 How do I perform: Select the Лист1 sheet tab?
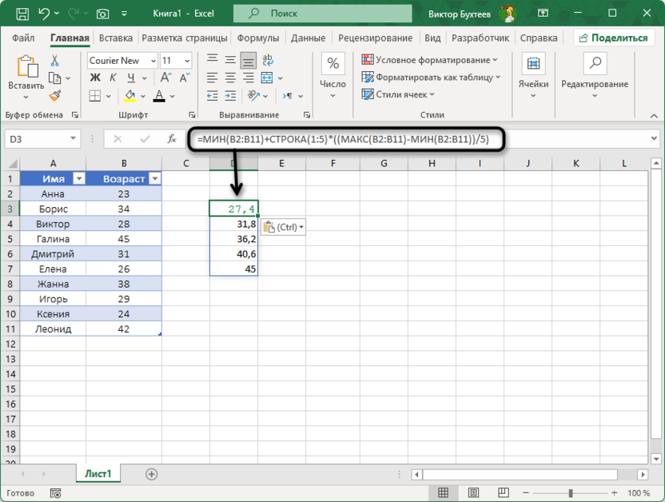coord(98,473)
